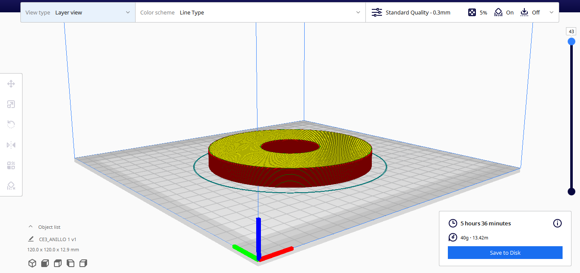Open the View type dropdown
The image size is (580, 273).
coord(78,12)
